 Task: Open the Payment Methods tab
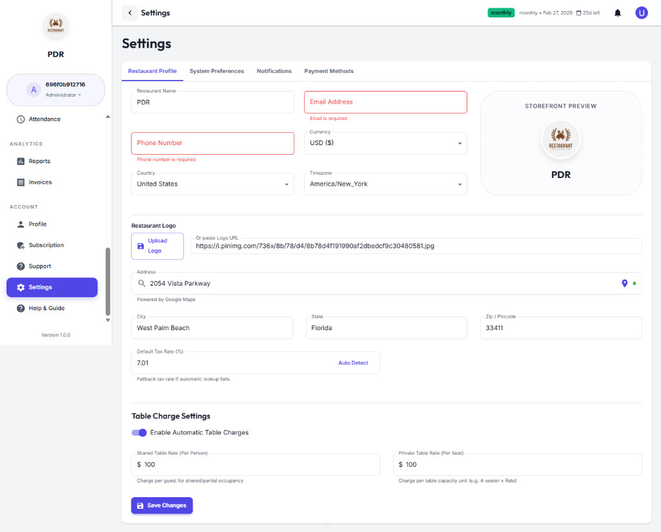pyautogui.click(x=329, y=71)
